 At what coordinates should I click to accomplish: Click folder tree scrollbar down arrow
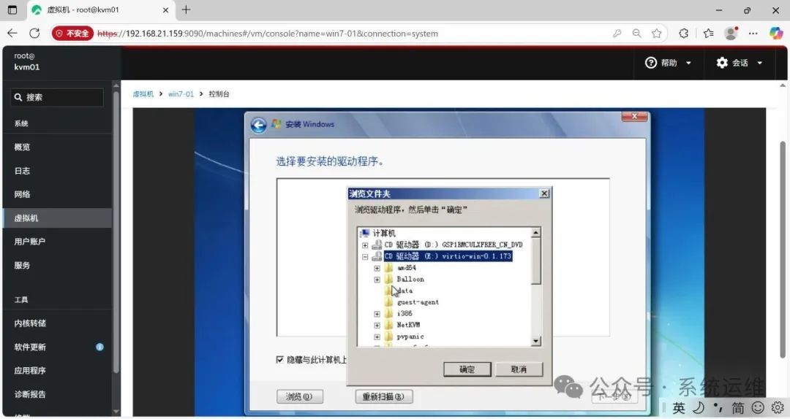pos(536,341)
